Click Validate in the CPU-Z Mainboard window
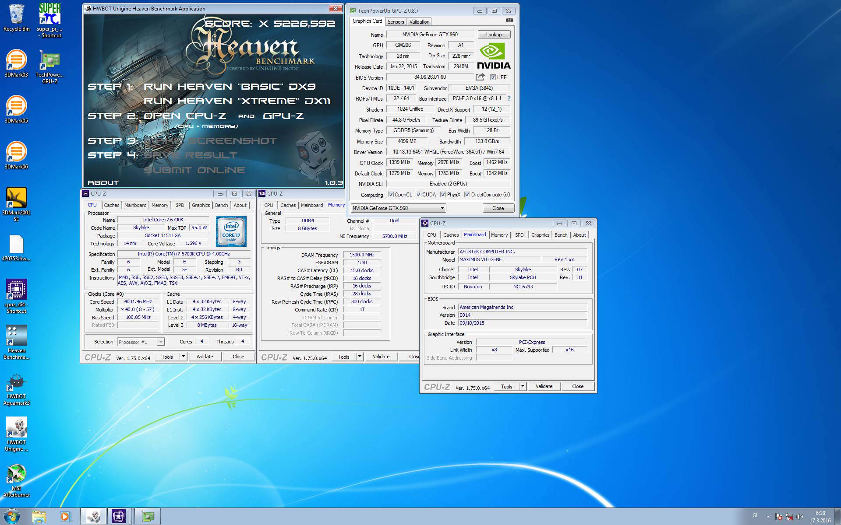Viewport: 841px width, 525px height. point(544,386)
